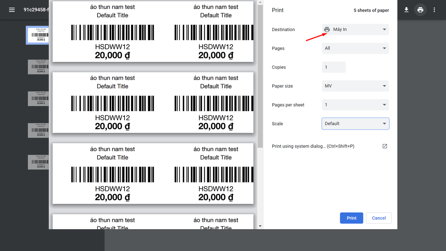The image size is (446, 251).
Task: Open the Paper size dropdown showing MV
Action: click(355, 86)
